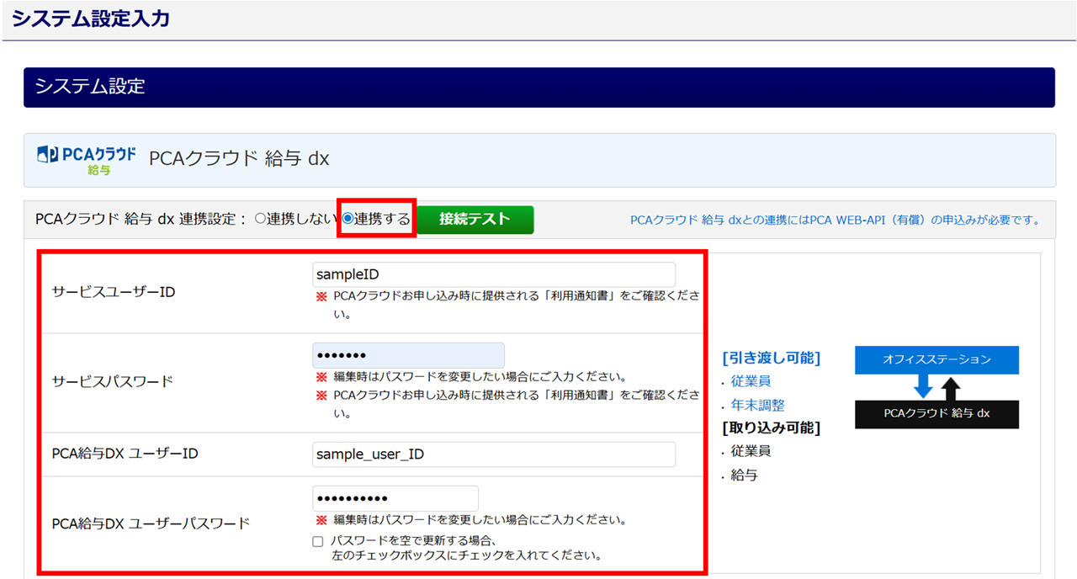The height and width of the screenshot is (579, 1077).
Task: Click 給与 under 取り込み可能
Action: (x=745, y=475)
